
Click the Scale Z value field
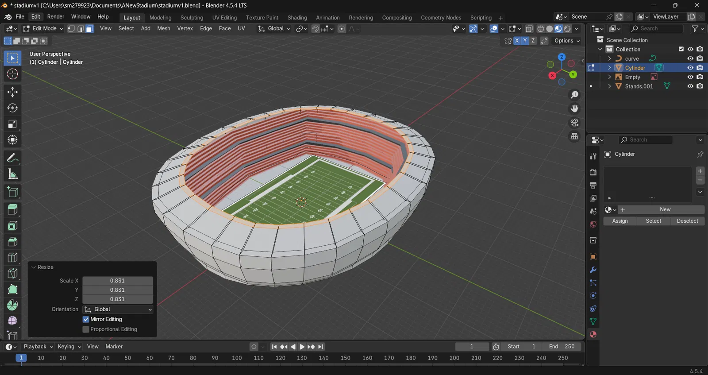[118, 299]
